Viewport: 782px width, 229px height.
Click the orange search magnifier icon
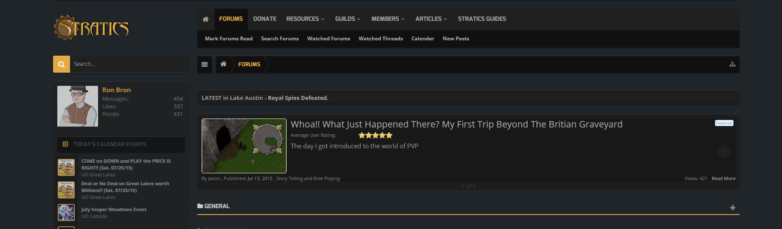(62, 64)
